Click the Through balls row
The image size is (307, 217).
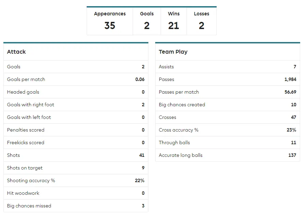(x=228, y=143)
